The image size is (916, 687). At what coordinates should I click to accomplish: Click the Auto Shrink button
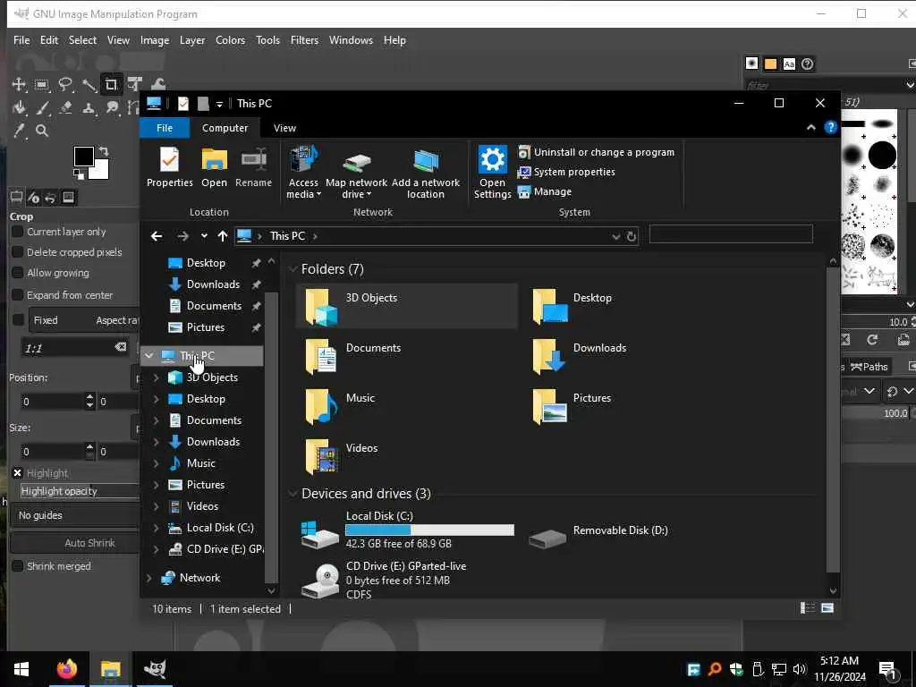pos(75,543)
